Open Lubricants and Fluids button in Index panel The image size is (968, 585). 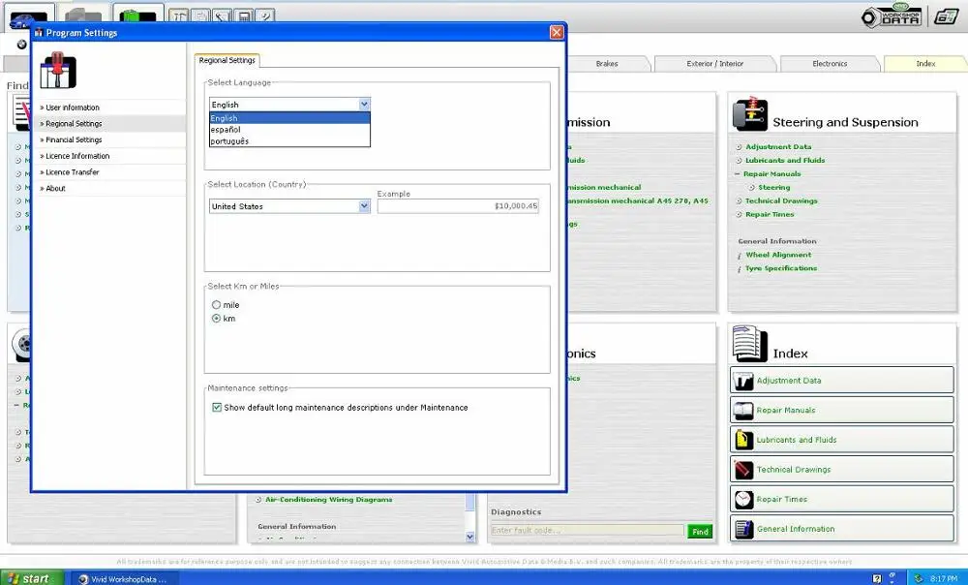click(842, 440)
